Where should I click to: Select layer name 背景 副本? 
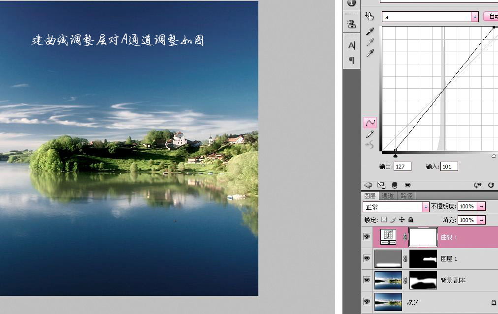point(453,281)
